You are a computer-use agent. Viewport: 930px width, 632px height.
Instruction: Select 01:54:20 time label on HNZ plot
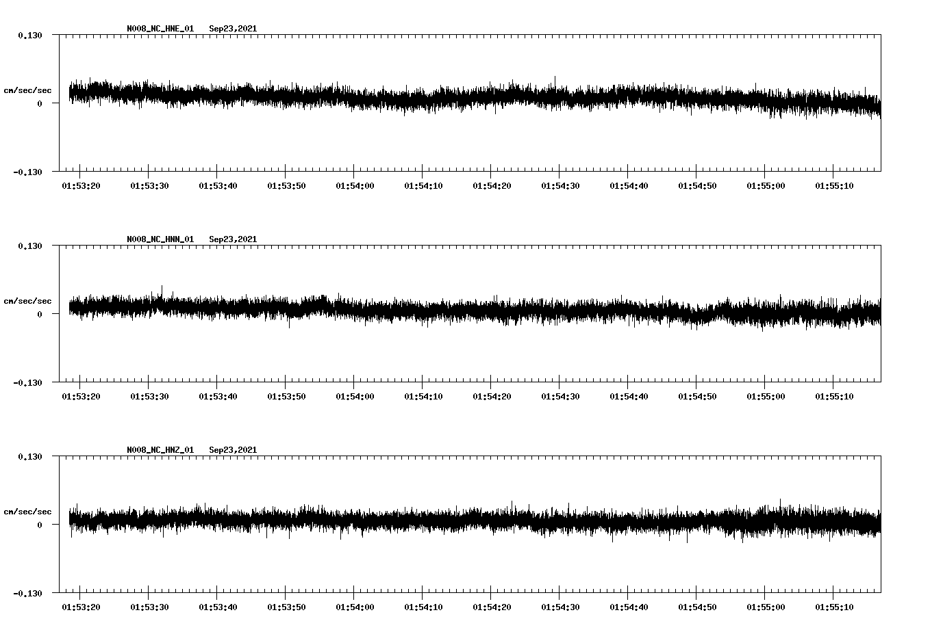492,607
